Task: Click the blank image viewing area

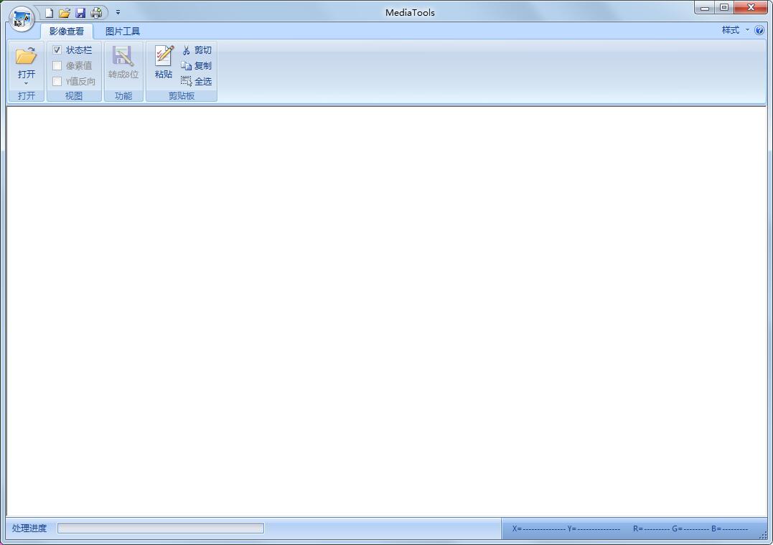Action: [x=386, y=311]
